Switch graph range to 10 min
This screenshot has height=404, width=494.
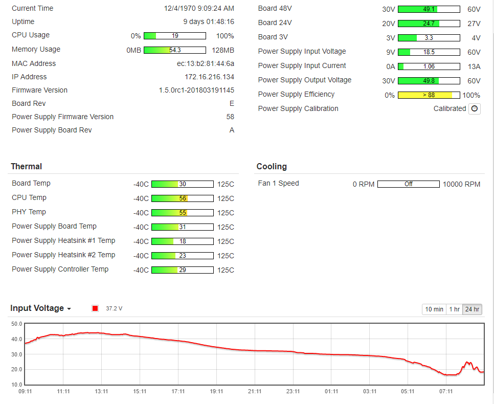[x=434, y=309]
